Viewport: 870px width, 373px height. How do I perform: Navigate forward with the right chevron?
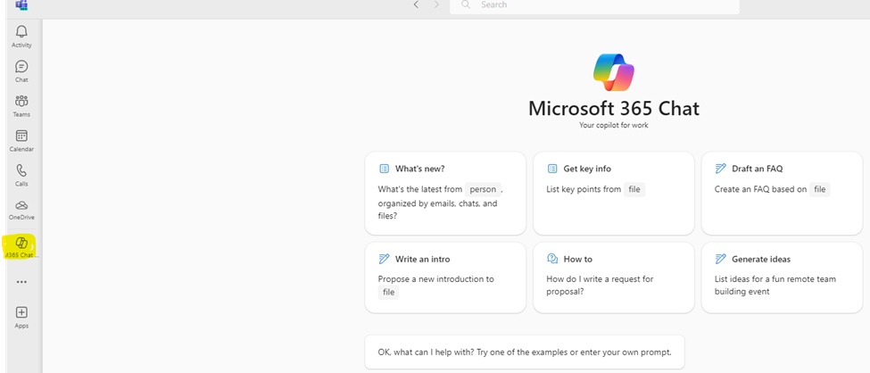click(x=436, y=5)
